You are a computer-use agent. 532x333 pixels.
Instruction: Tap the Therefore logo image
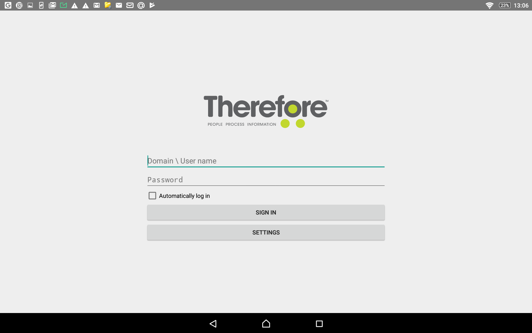[x=266, y=111]
